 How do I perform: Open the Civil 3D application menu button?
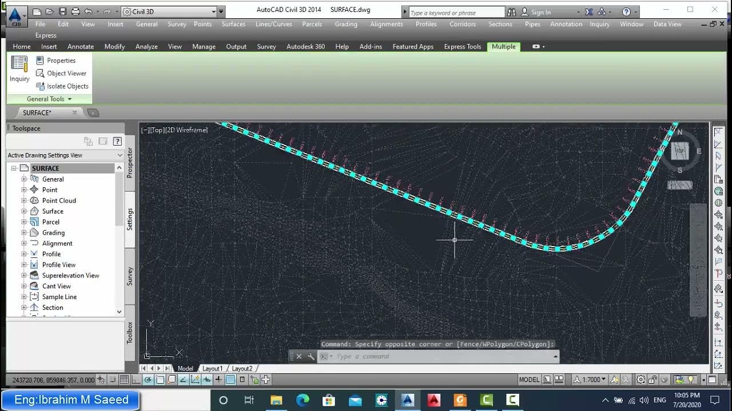[17, 16]
